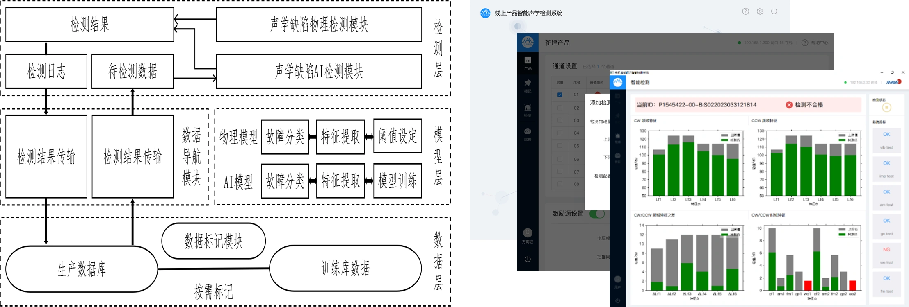This screenshot has width=909, height=307.
Task: Enable the channel 06 checkbox
Action: point(560,159)
